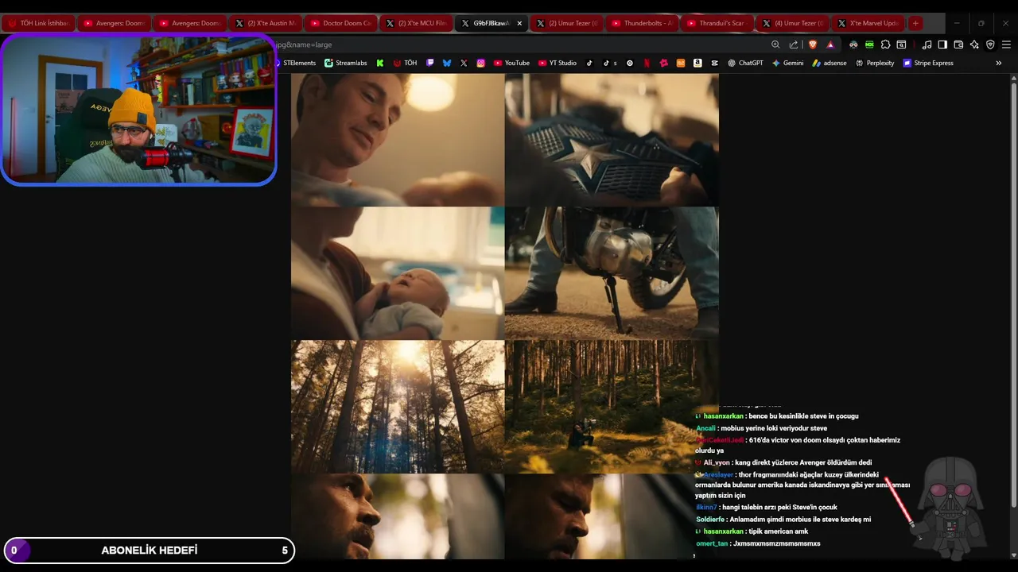Screen dimensions: 1018x572
Task: Click the share page icon in address bar
Action: 794,44
